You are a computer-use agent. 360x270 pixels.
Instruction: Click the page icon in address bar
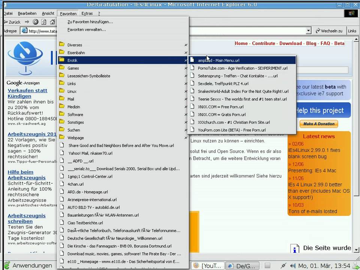pyautogui.click(x=24, y=30)
